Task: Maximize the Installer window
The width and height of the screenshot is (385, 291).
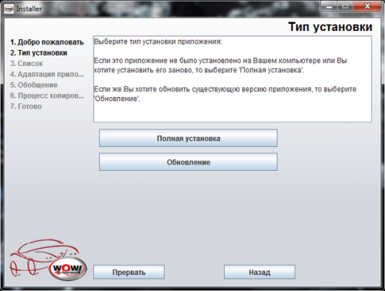Action: 345,6
